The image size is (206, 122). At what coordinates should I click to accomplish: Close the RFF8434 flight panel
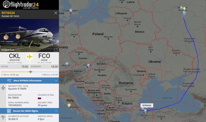coord(56,13)
